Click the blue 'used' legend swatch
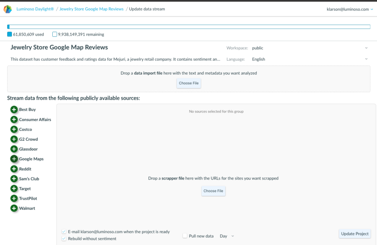 [x=10, y=34]
